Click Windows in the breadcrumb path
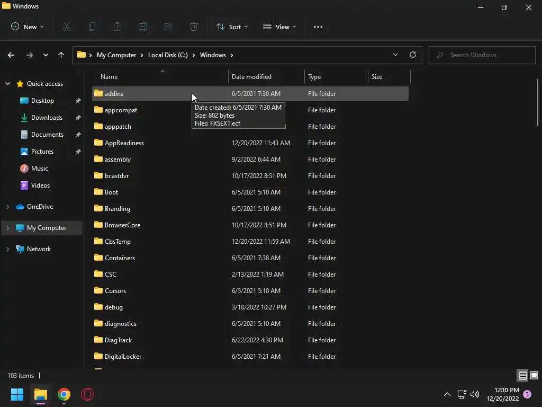Screen dimensions: 542x407 tap(213, 55)
